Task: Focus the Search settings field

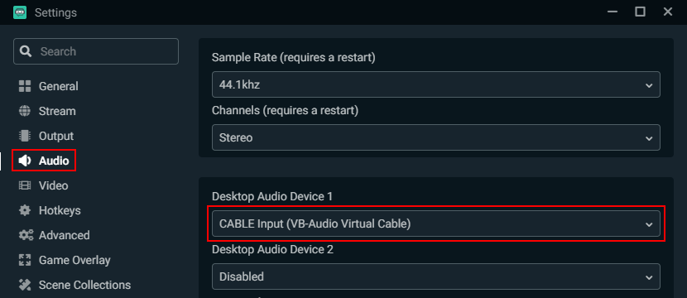Action: (96, 51)
